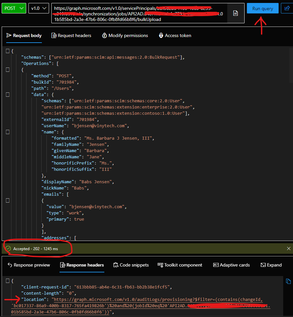Select the Access token tab
This screenshot has width=293, height=317.
pos(175,35)
